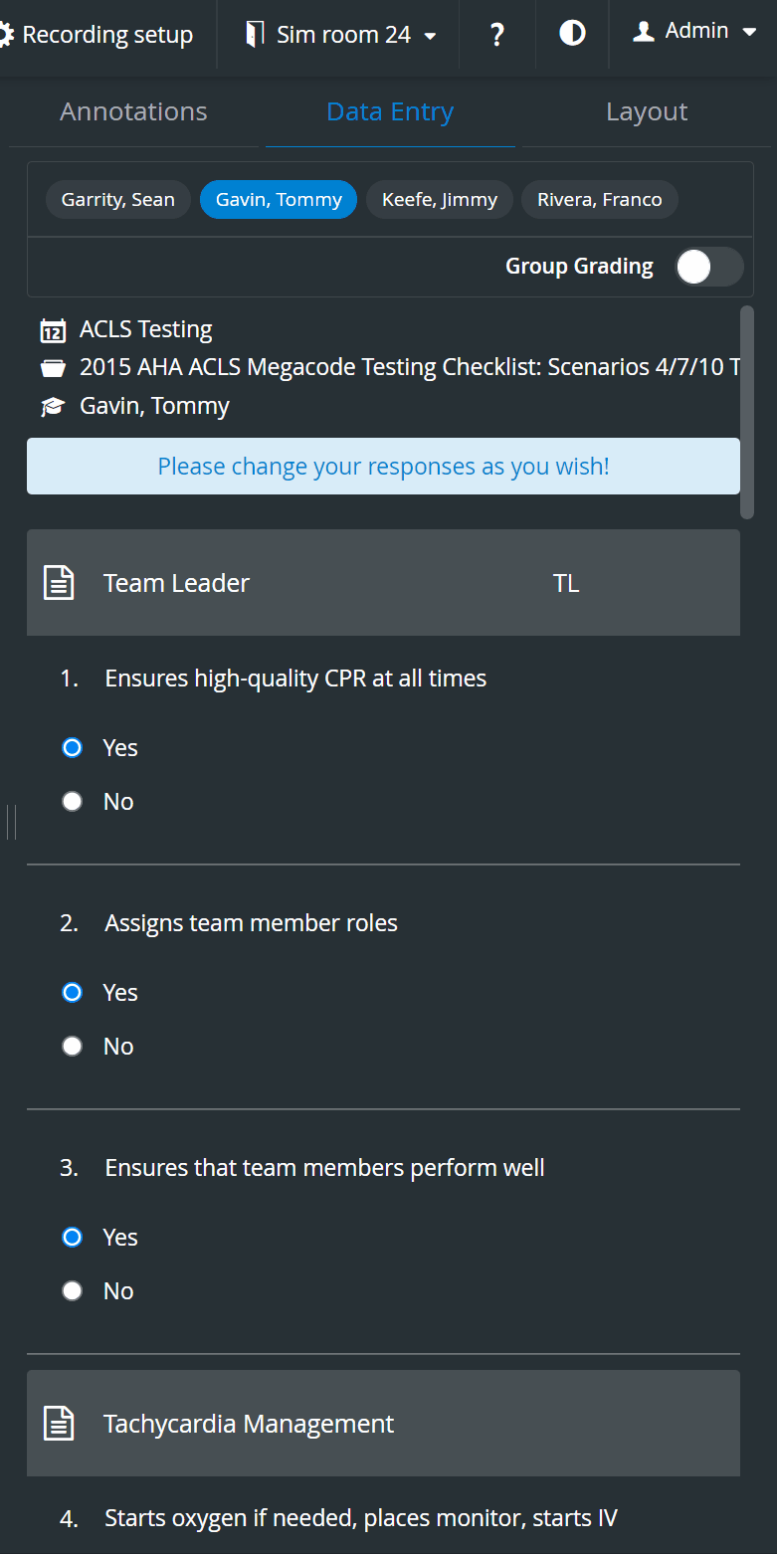This screenshot has height=1554, width=777.
Task: Switch to the Layout tab
Action: click(x=647, y=111)
